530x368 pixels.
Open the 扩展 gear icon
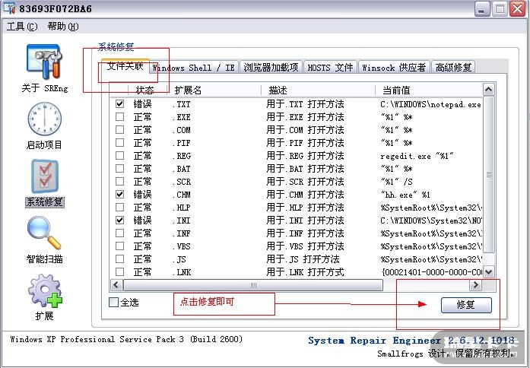(45, 290)
